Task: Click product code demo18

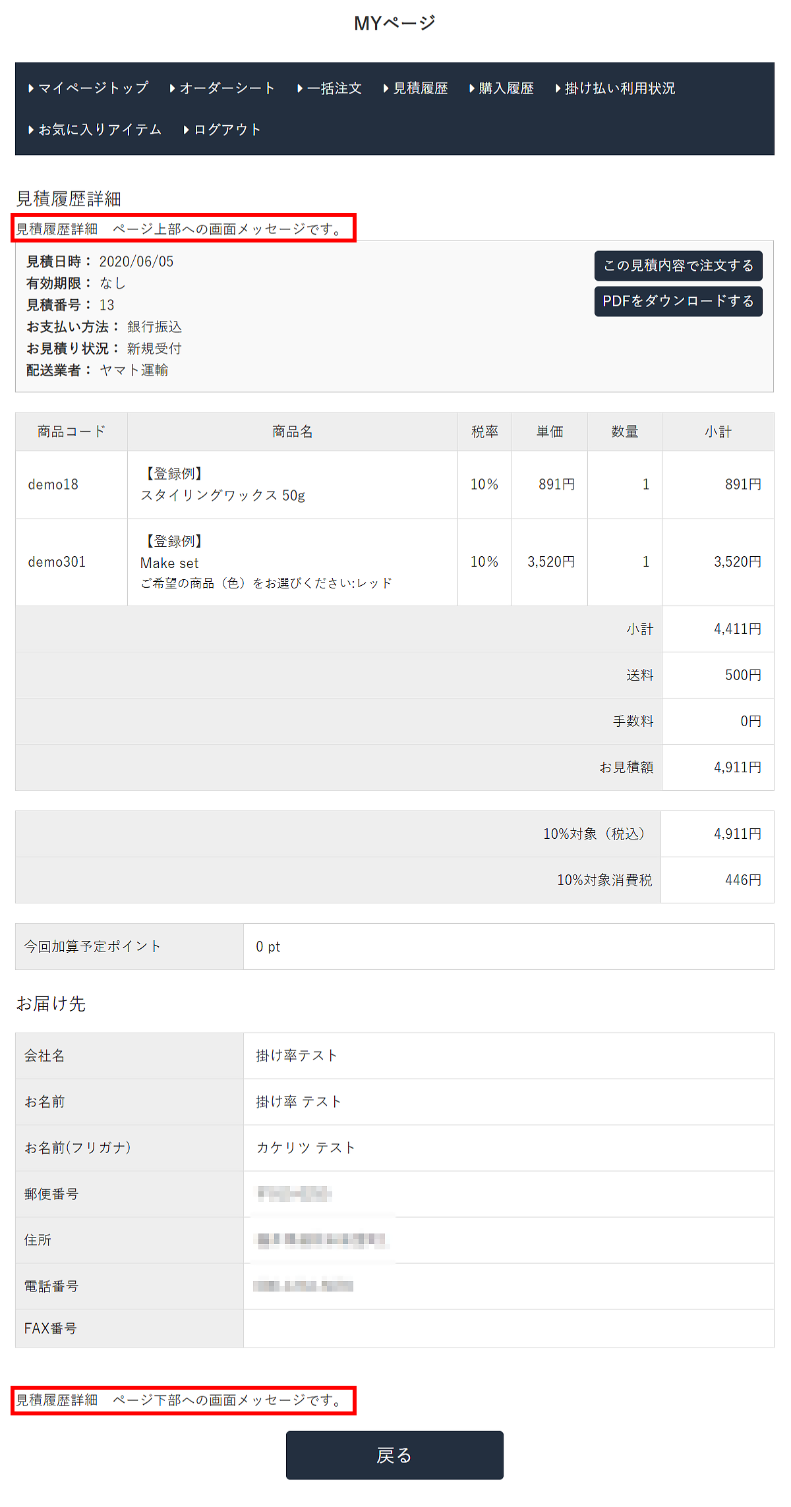Action: [x=53, y=484]
